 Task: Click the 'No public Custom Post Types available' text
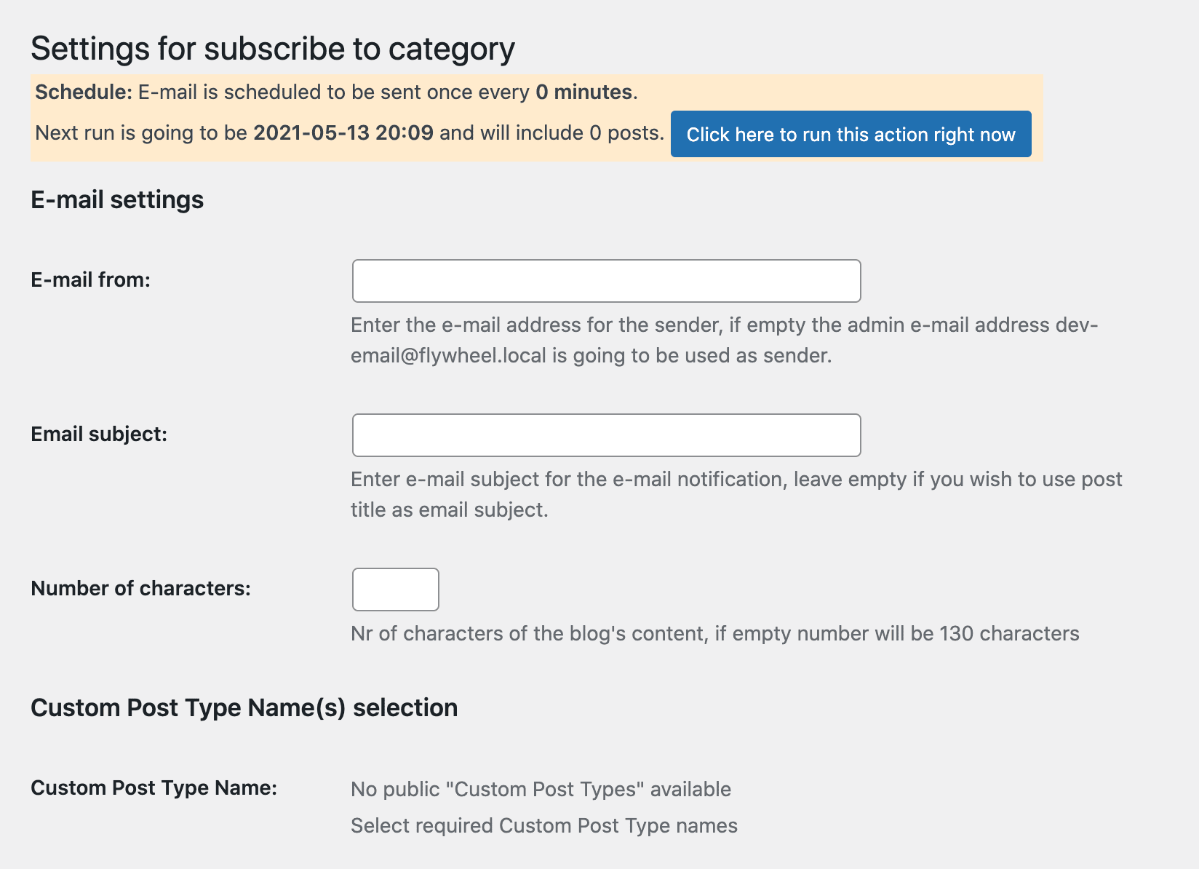point(541,789)
